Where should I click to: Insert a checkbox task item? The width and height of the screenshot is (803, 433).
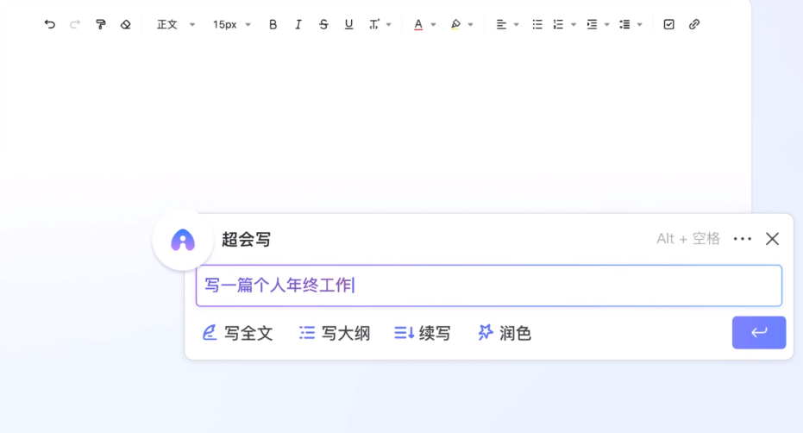point(669,25)
